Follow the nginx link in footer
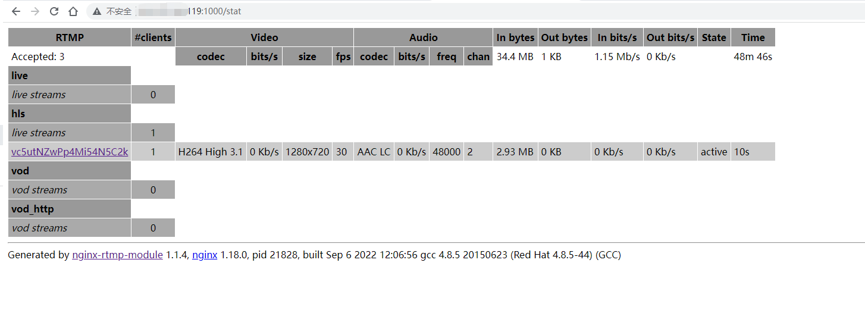Image resolution: width=865 pixels, height=316 pixels. [205, 255]
